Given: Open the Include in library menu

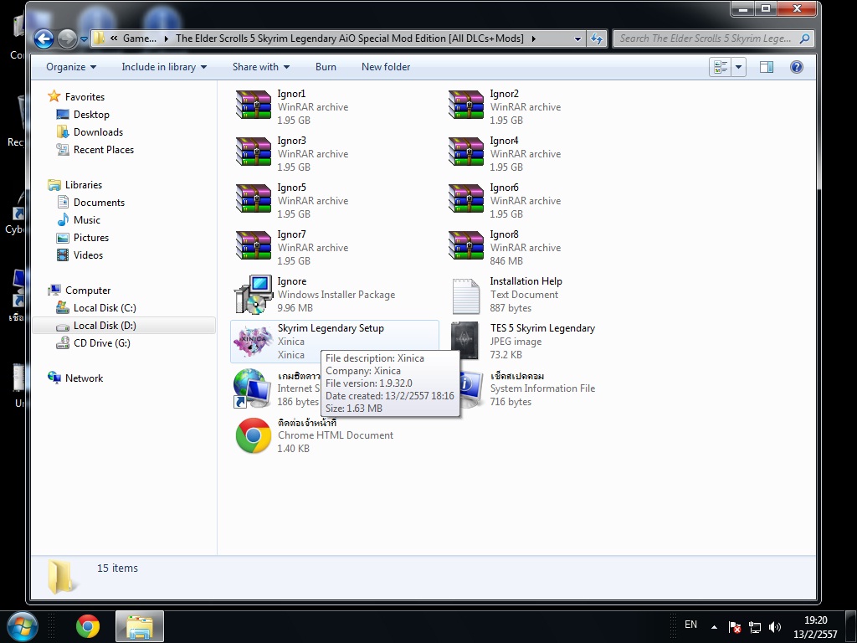Looking at the screenshot, I should [x=164, y=67].
